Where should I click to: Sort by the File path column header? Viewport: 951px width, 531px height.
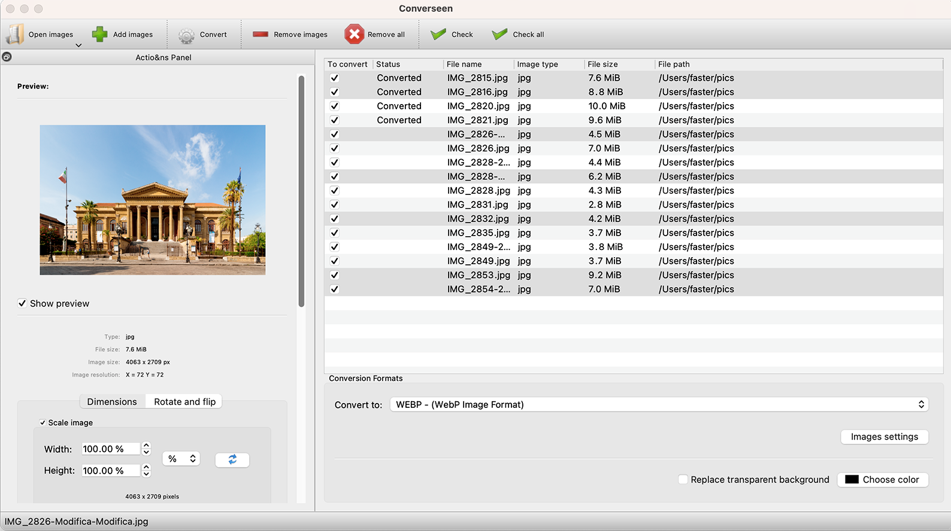point(799,64)
